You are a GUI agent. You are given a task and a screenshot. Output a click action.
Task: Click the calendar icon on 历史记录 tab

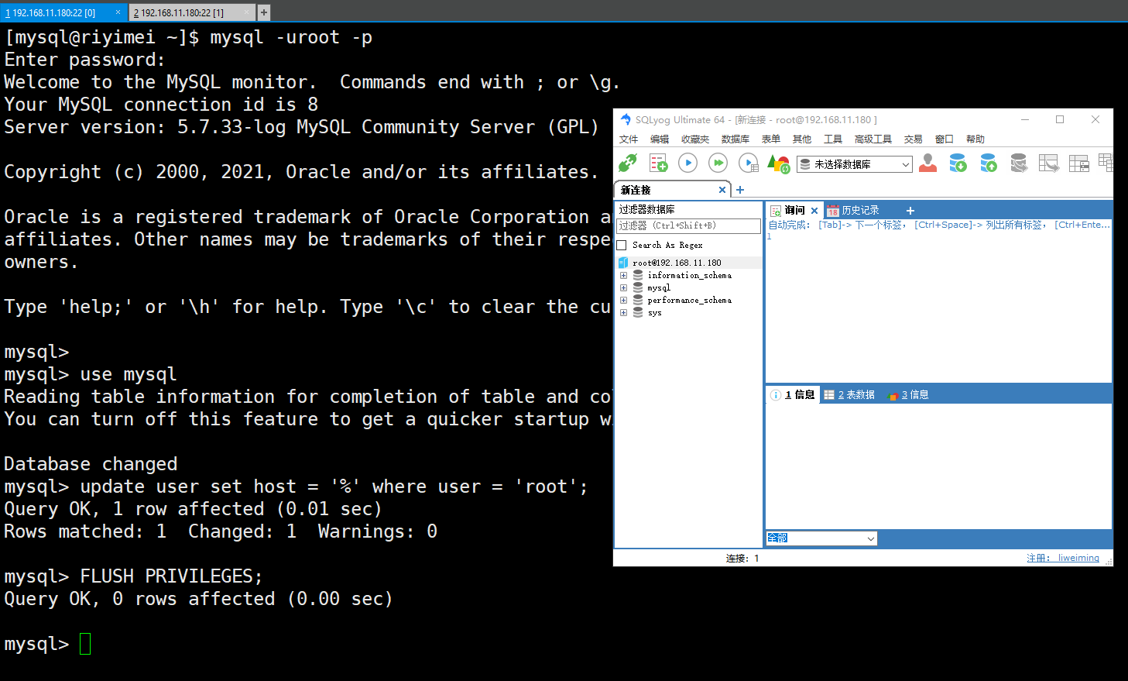tap(832, 211)
